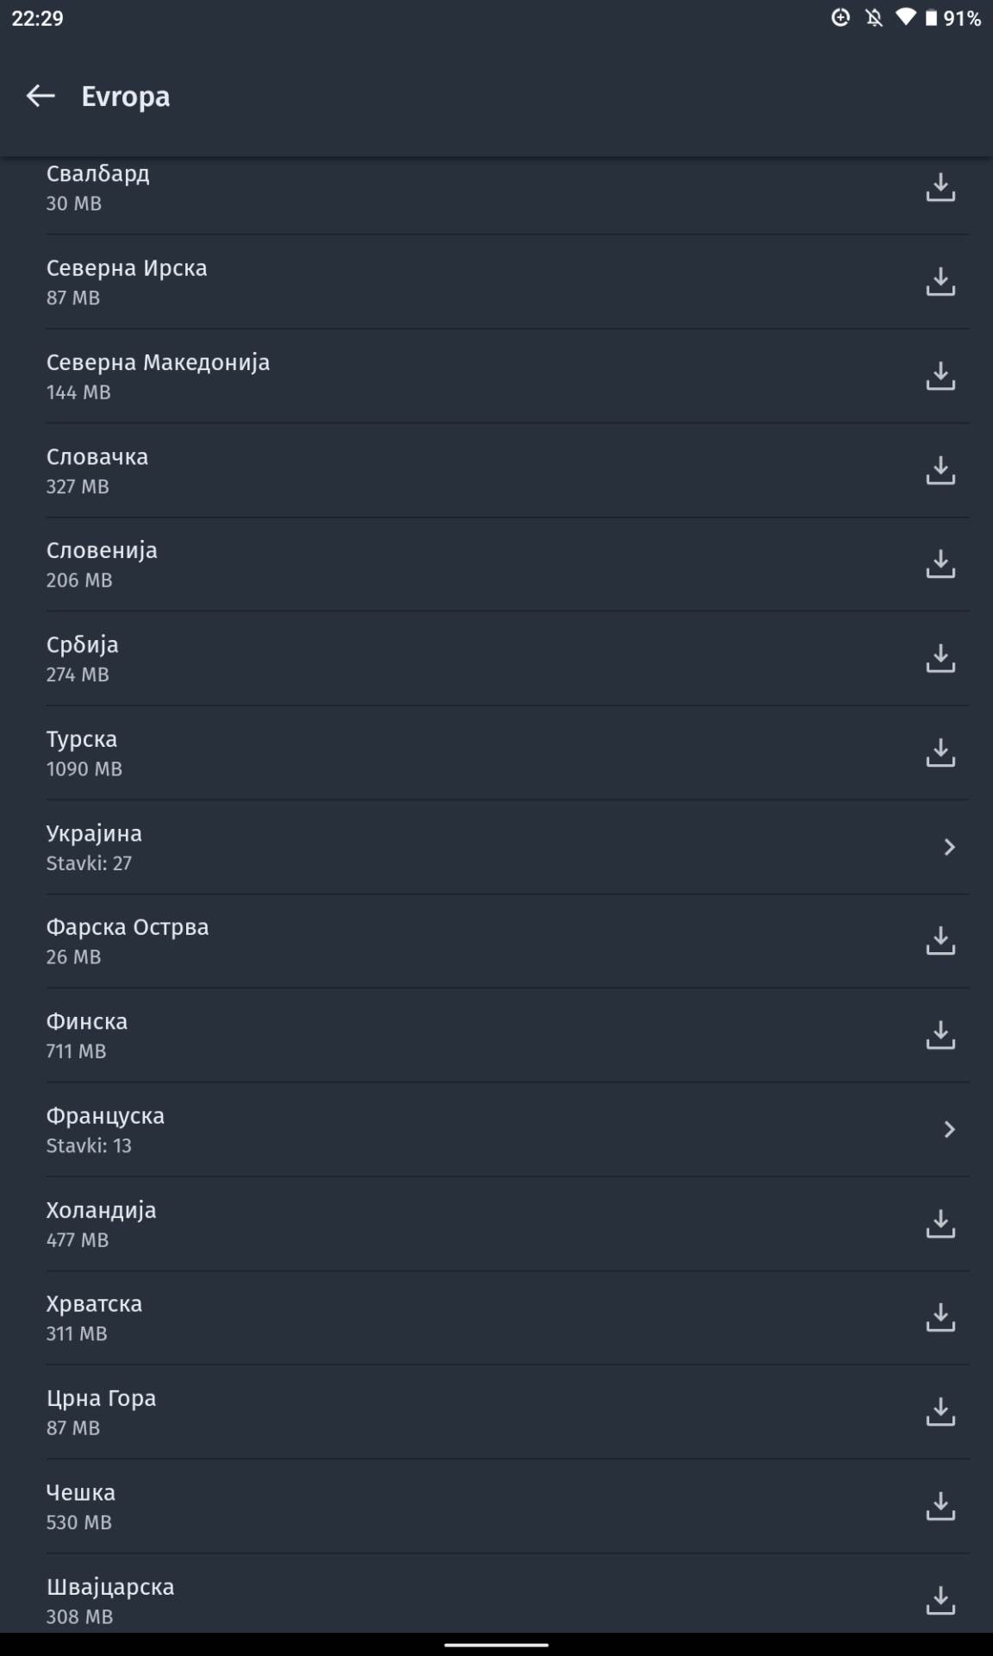This screenshot has height=1656, width=993.
Task: Download the Фарска Острва map
Action: (940, 941)
